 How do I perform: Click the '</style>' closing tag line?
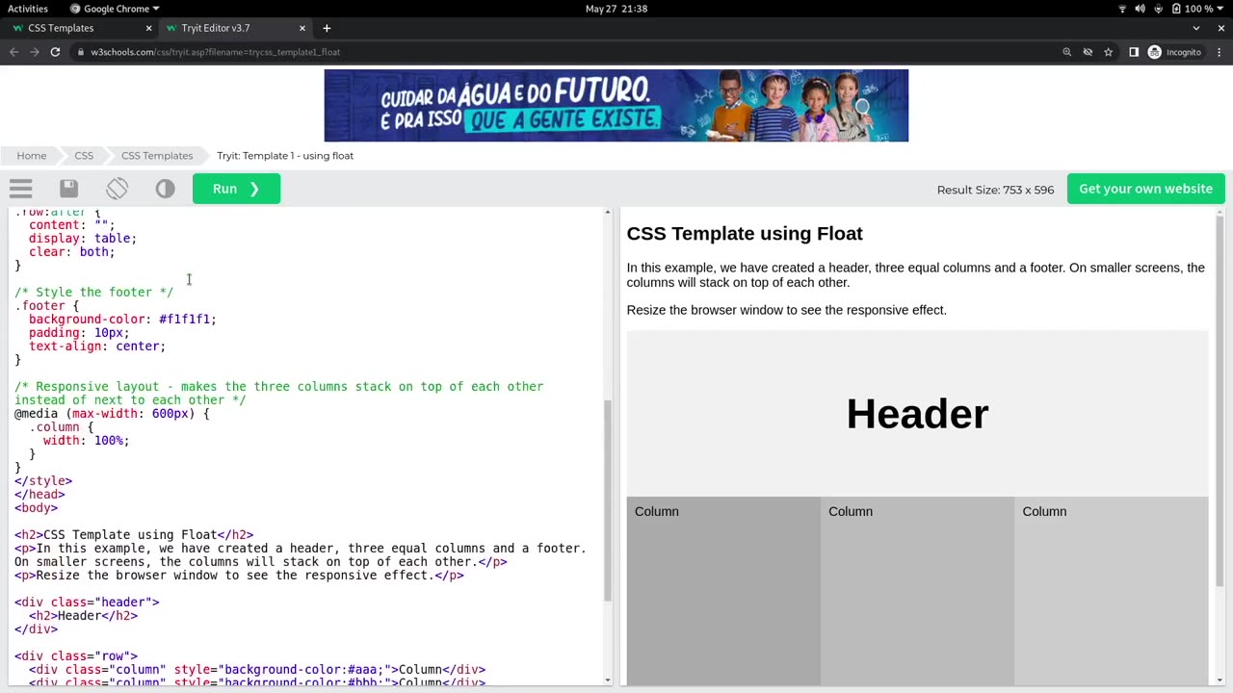pos(43,480)
